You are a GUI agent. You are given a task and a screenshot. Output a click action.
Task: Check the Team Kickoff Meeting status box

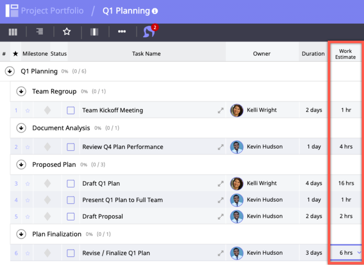71,110
